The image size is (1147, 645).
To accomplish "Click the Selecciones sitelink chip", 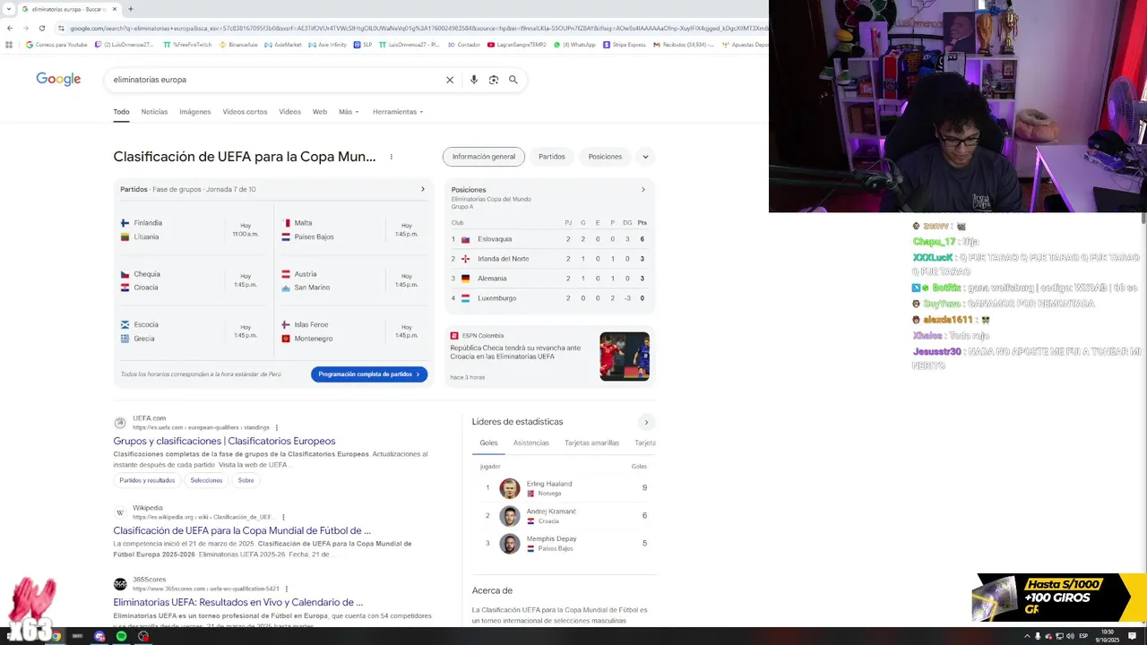I will coord(206,480).
